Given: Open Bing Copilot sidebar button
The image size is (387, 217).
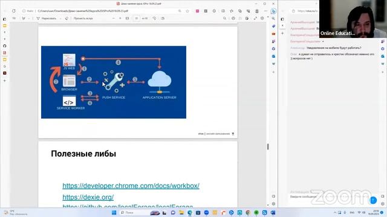Looking at the screenshot, I should pos(273,11).
